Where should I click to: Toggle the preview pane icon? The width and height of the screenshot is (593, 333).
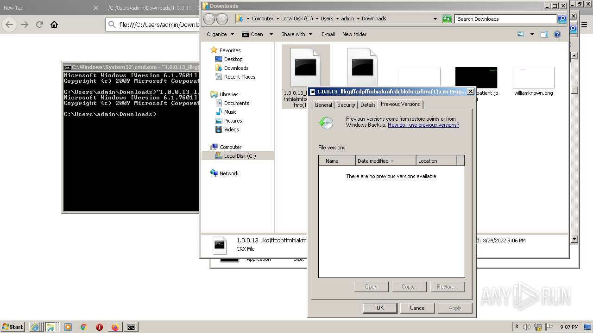pyautogui.click(x=544, y=34)
